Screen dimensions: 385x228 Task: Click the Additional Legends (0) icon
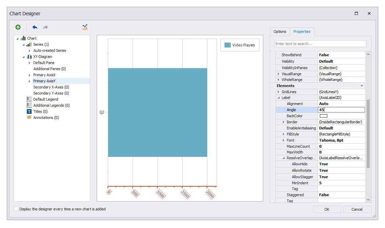29,105
